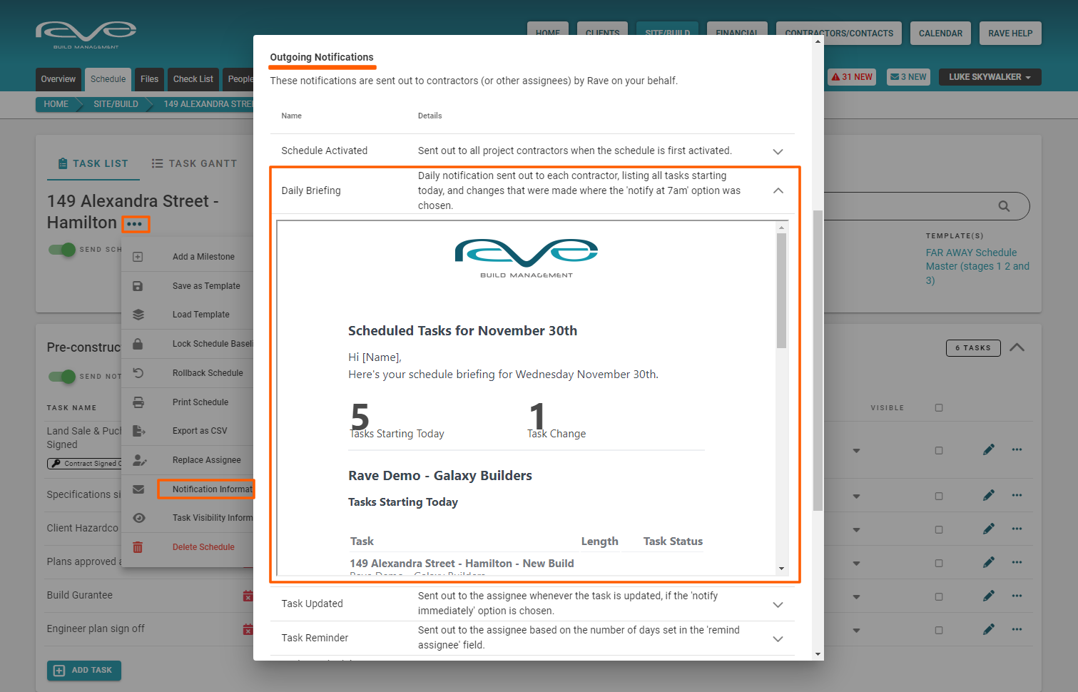Expand the Schedule Activated notification row
The image size is (1078, 692).
coord(778,151)
